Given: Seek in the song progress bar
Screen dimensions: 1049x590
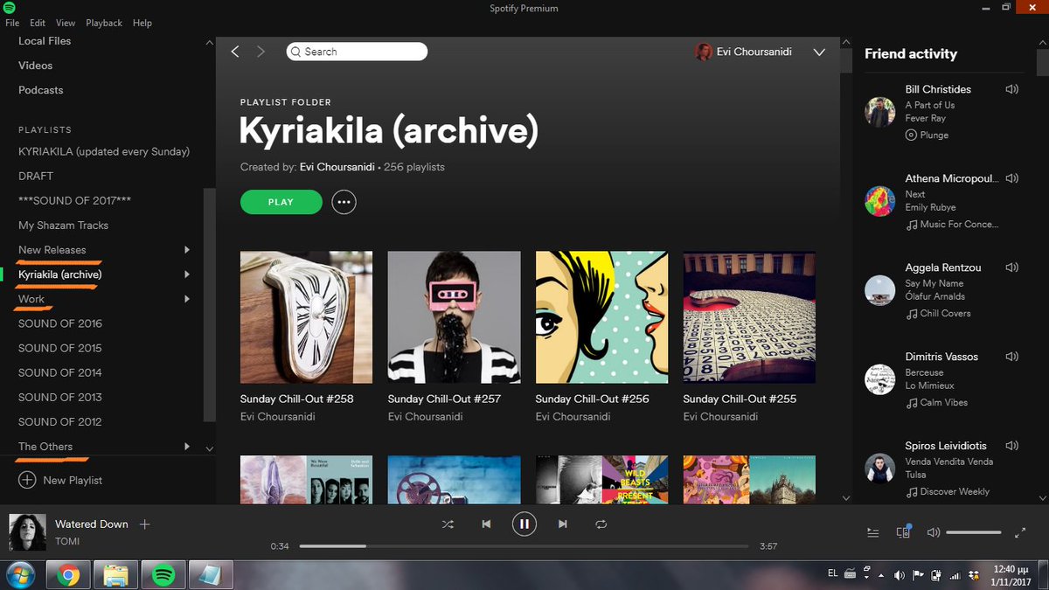Looking at the screenshot, I should [524, 546].
